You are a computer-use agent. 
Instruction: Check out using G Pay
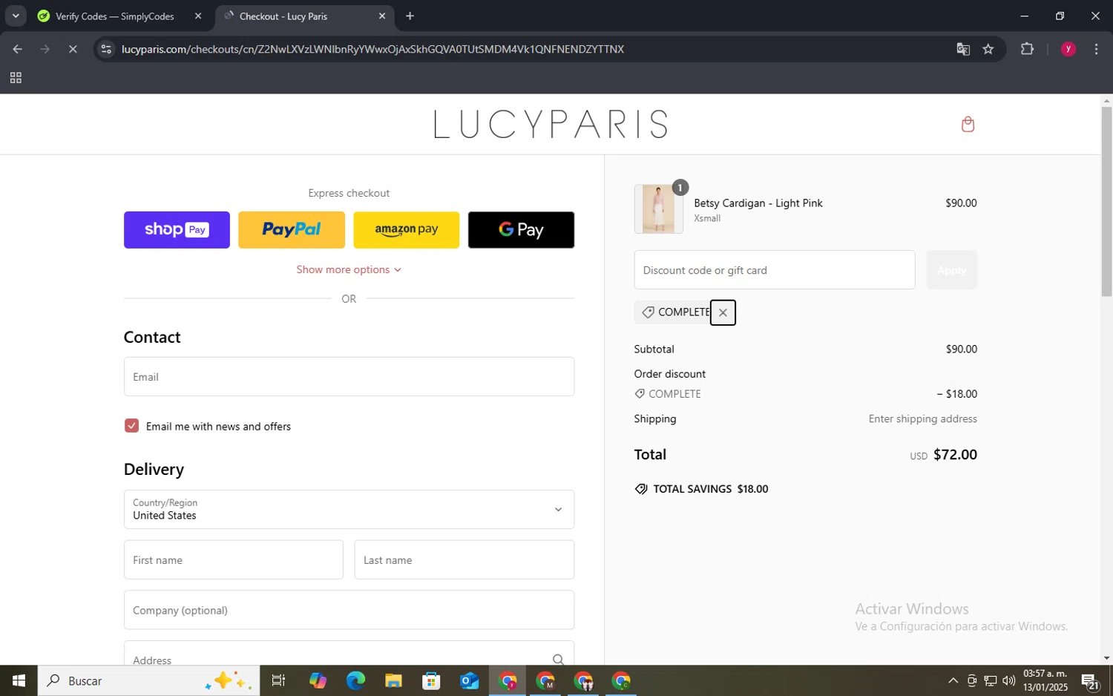(521, 229)
